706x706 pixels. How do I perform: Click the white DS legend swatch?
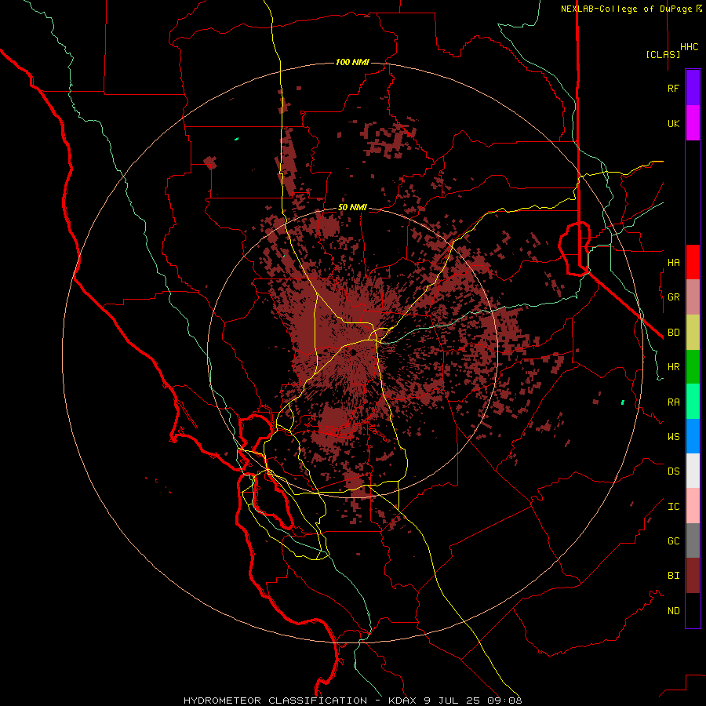click(693, 471)
